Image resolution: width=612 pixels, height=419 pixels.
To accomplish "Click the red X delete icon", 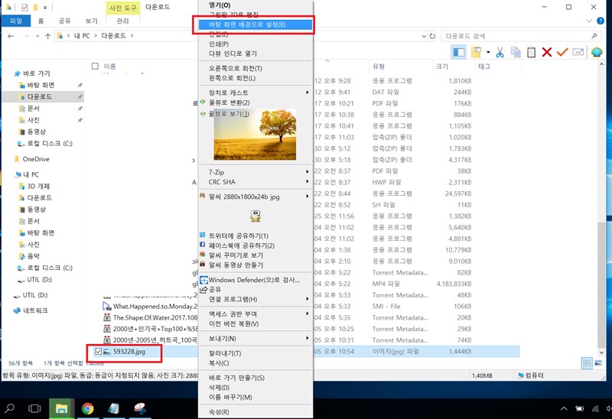I will pos(547,52).
